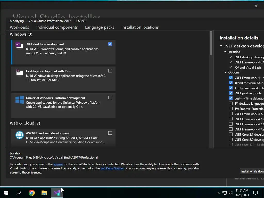The height and width of the screenshot is (198, 264).
Task: Click the Installation details heading
Action: click(x=239, y=38)
